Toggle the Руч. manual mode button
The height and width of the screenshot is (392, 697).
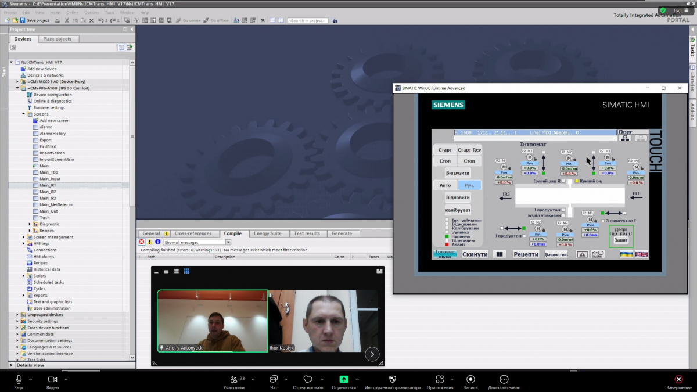[469, 185]
